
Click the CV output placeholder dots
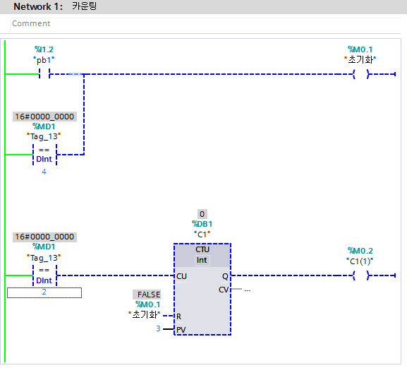248,290
